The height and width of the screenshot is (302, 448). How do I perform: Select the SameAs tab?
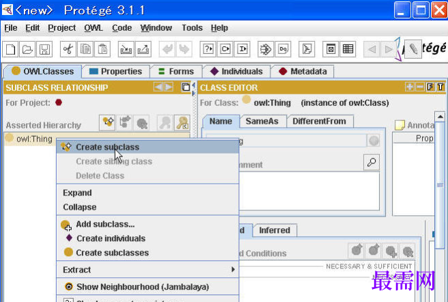(262, 121)
